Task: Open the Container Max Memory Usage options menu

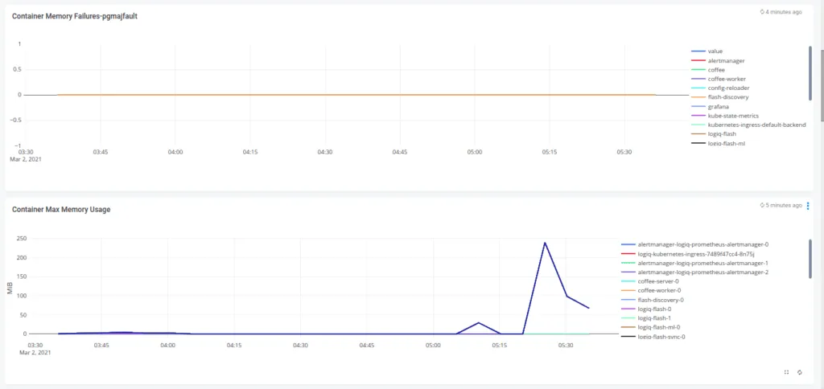Action: (x=808, y=206)
